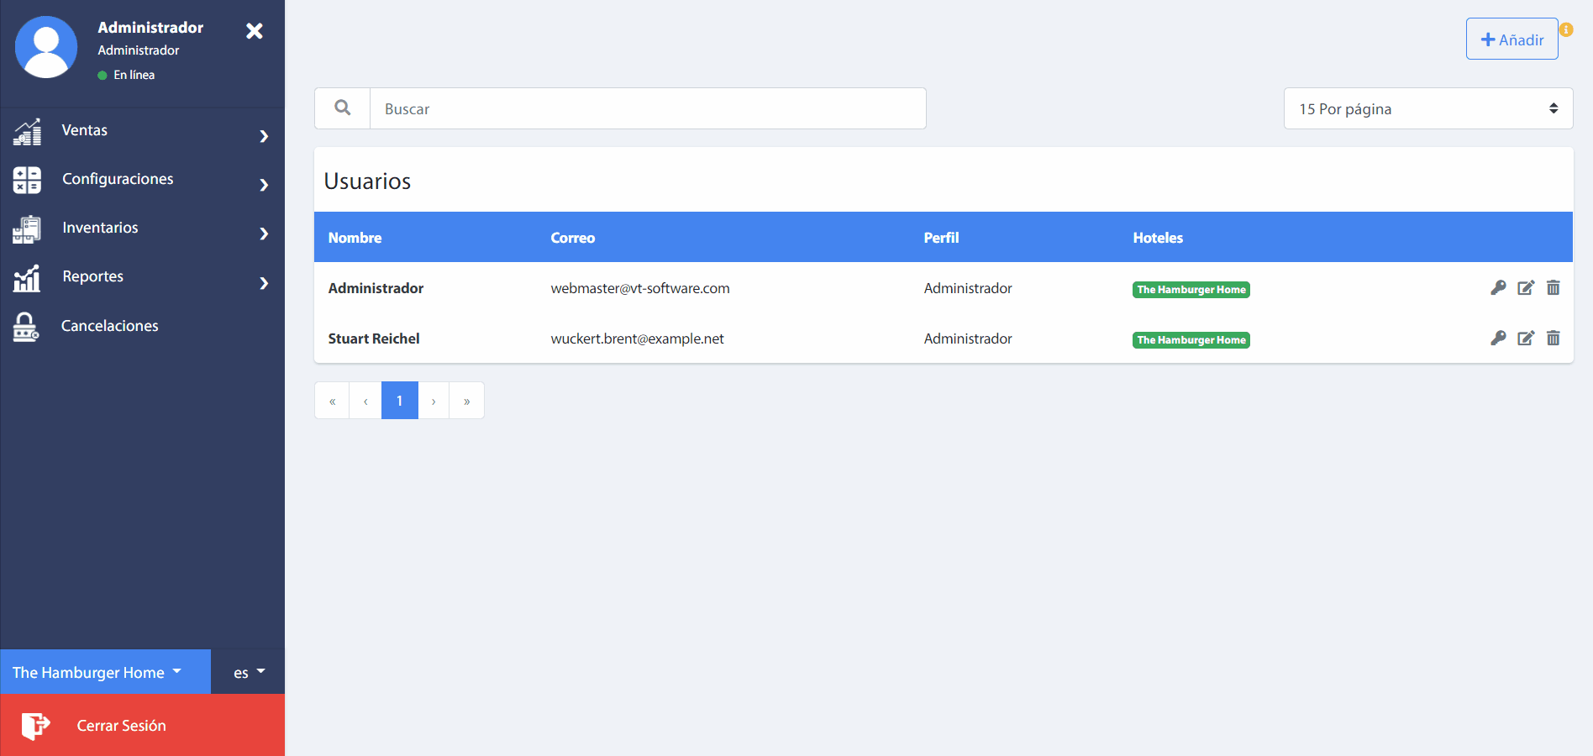Close the sidebar with the X icon

pos(255,31)
